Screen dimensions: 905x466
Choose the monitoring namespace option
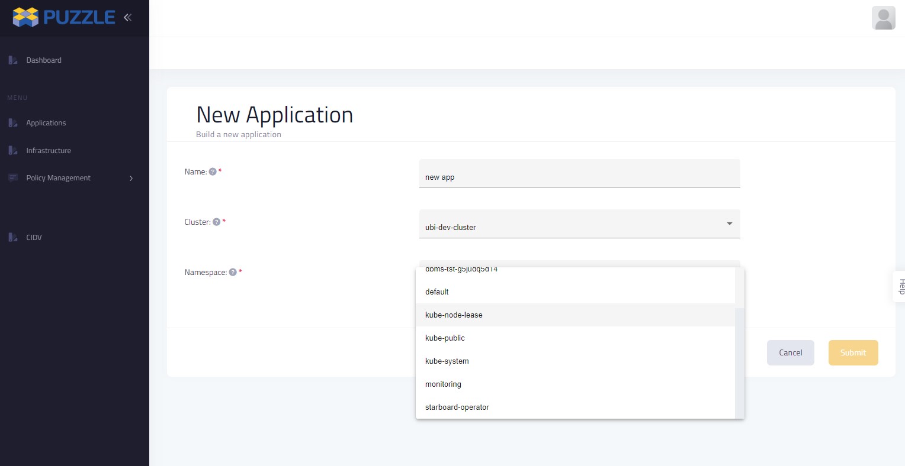[x=575, y=384]
